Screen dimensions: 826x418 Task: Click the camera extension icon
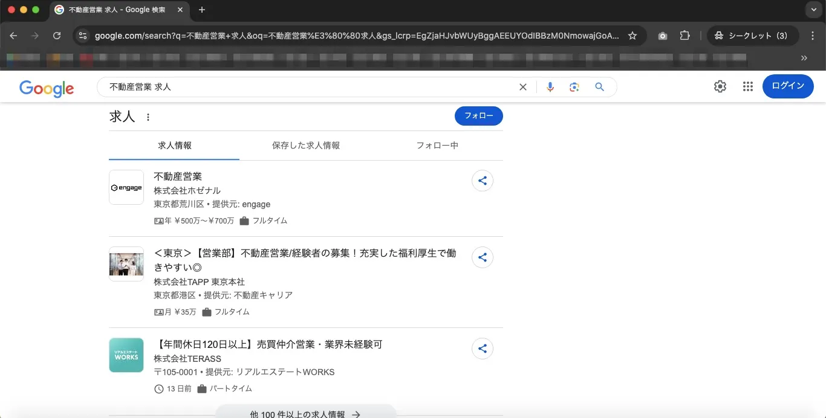pyautogui.click(x=663, y=36)
